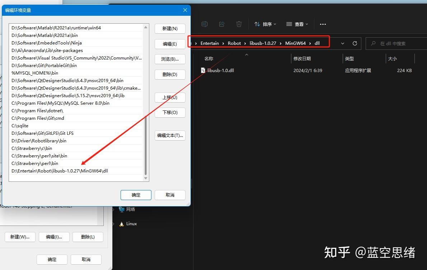
Task: Click the Linux penguin icon
Action: (121, 224)
